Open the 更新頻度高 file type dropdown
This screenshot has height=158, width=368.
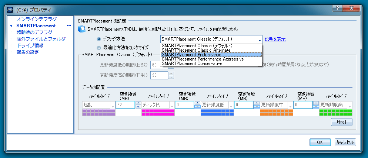(350, 105)
